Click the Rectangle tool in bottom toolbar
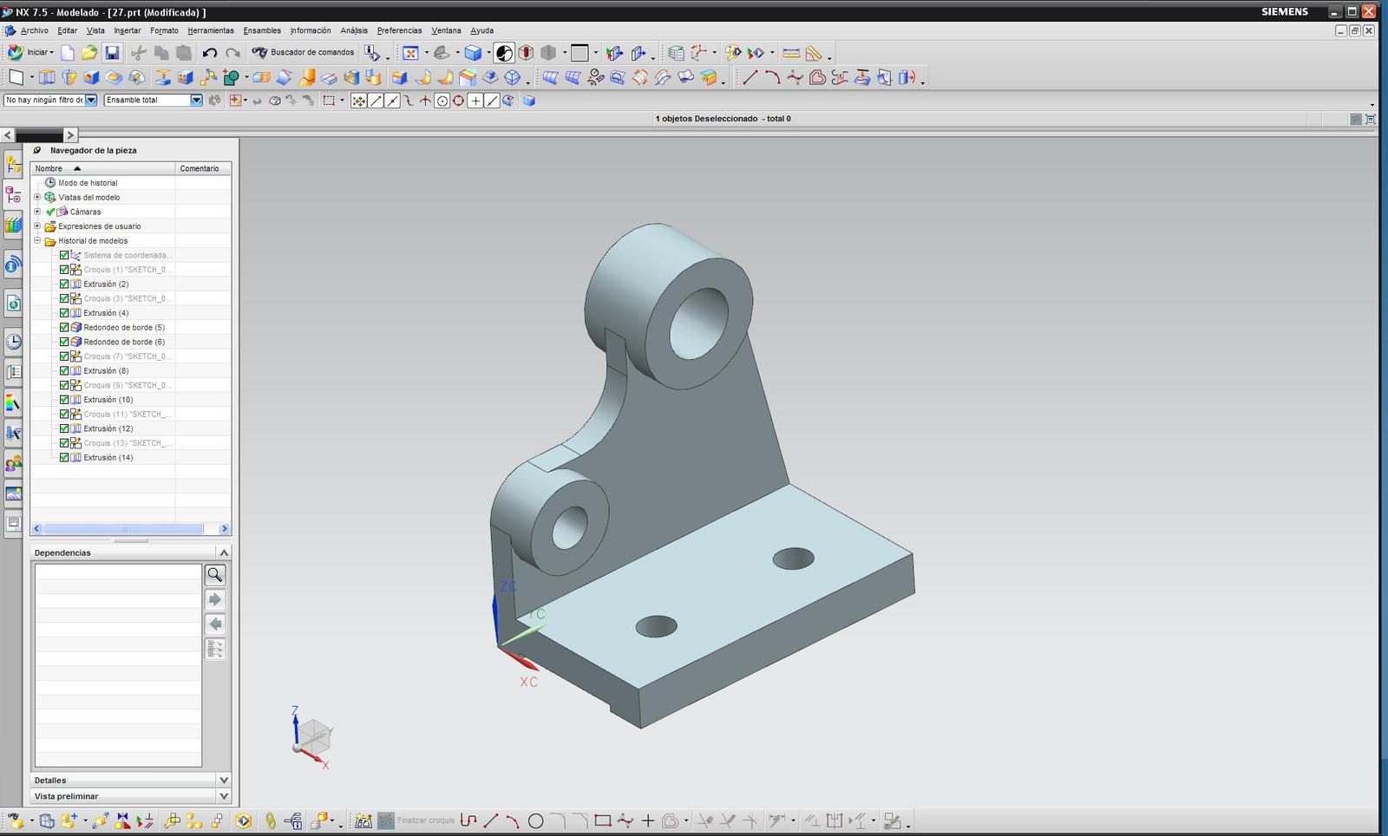 [x=603, y=820]
